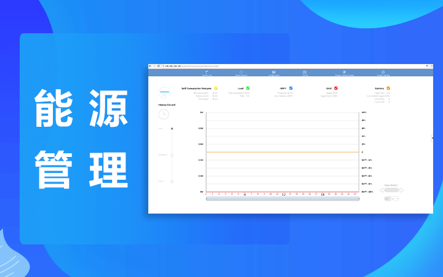
Task: Reload the page in browser
Action: [159, 66]
